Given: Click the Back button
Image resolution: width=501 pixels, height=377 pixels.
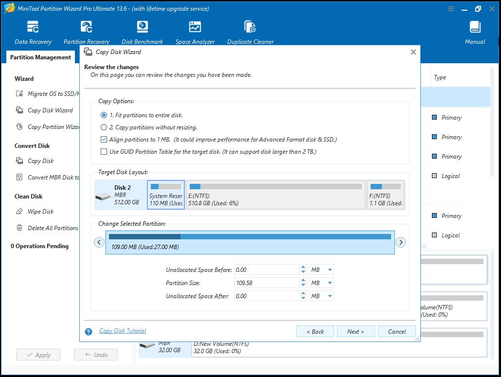Looking at the screenshot, I should click(x=315, y=331).
